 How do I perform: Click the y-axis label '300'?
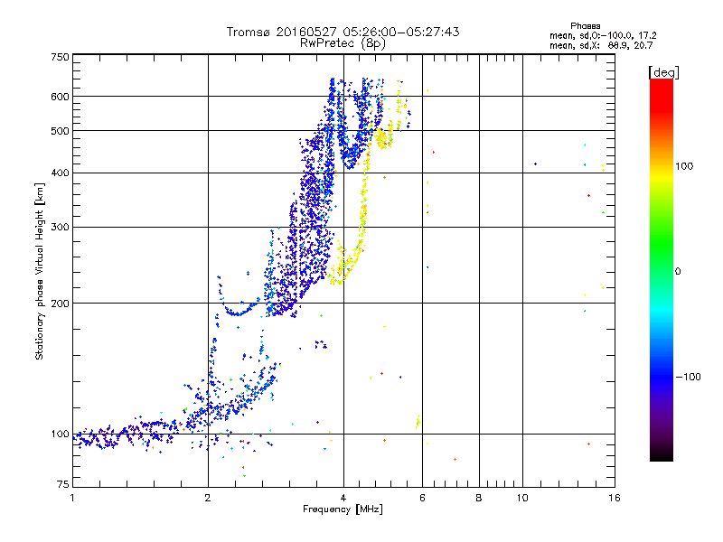(60, 228)
